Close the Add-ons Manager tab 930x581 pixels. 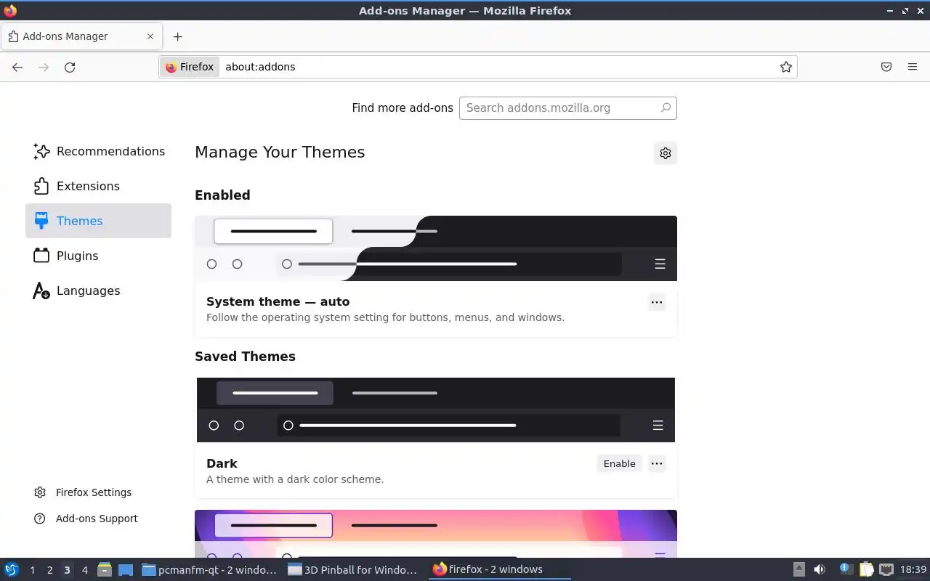[x=150, y=36]
